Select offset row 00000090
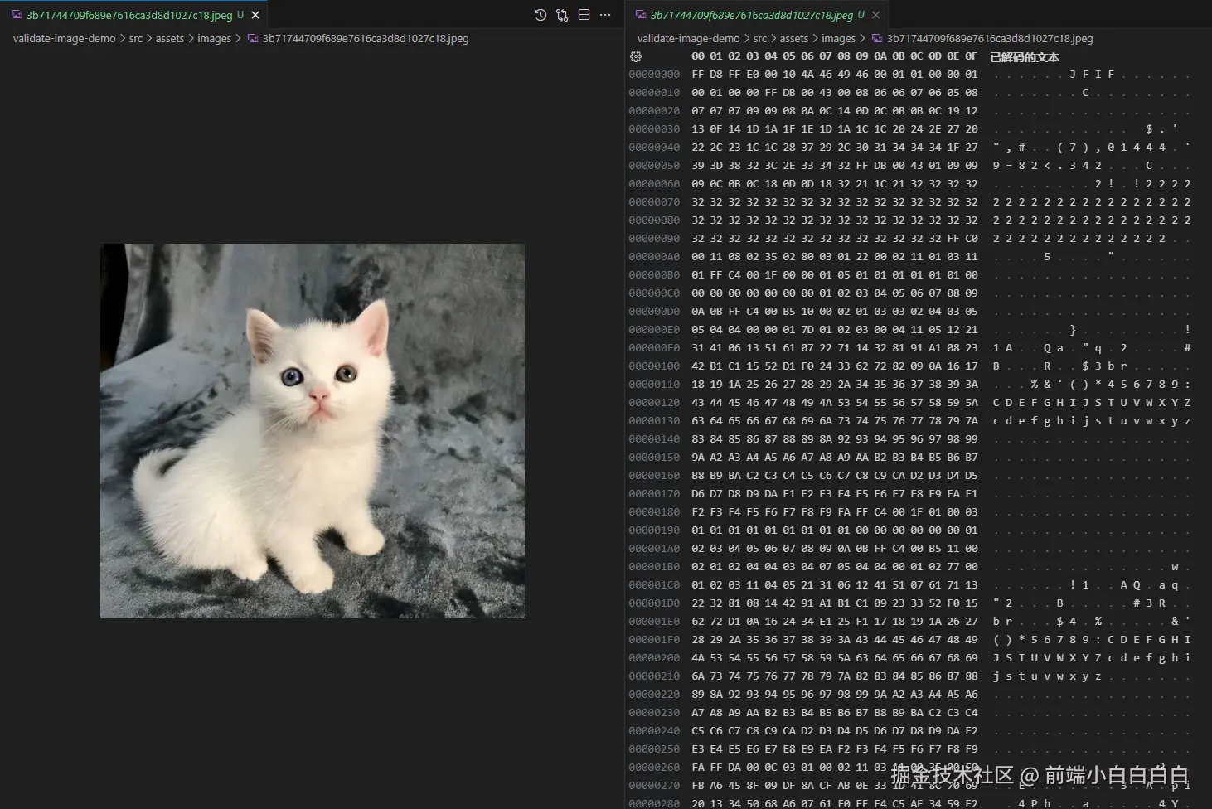The image size is (1212, 809). [x=654, y=239]
